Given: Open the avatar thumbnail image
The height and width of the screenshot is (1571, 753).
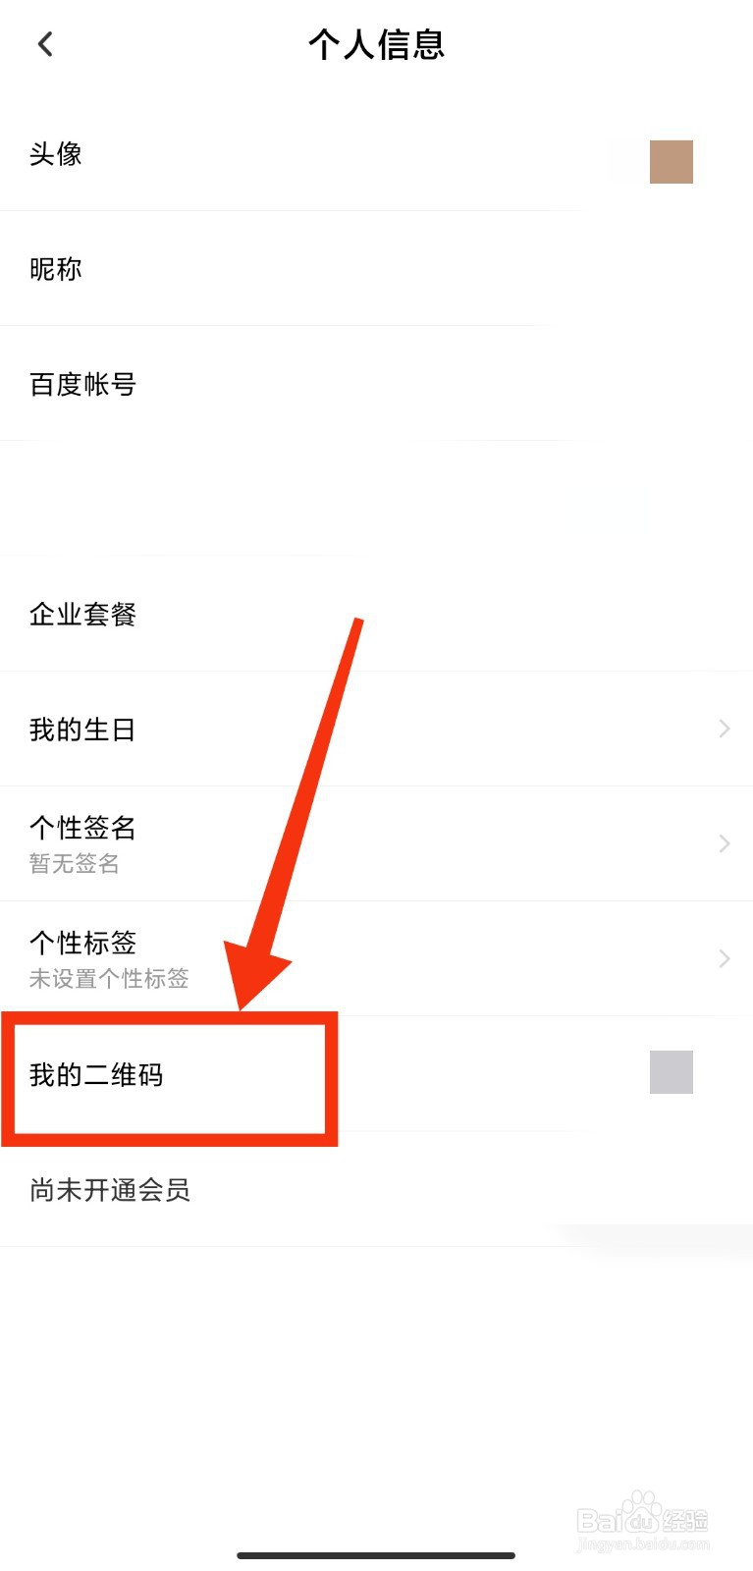Looking at the screenshot, I should point(672,162).
